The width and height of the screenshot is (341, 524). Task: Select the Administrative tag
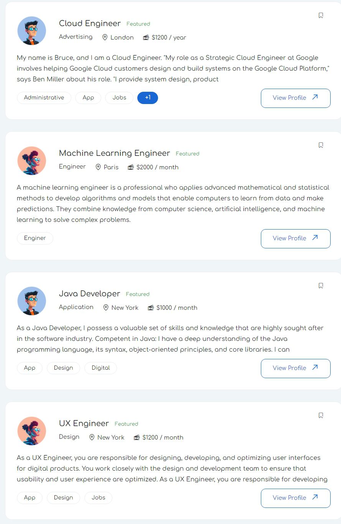click(x=44, y=98)
